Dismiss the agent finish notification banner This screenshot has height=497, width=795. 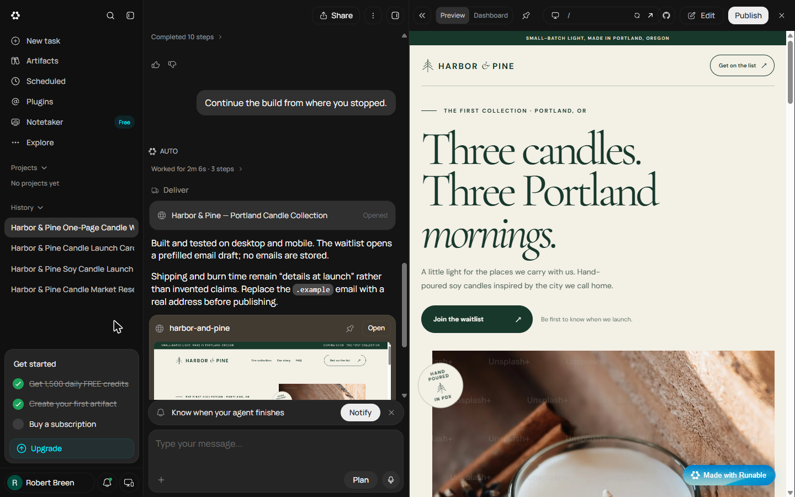coord(391,413)
